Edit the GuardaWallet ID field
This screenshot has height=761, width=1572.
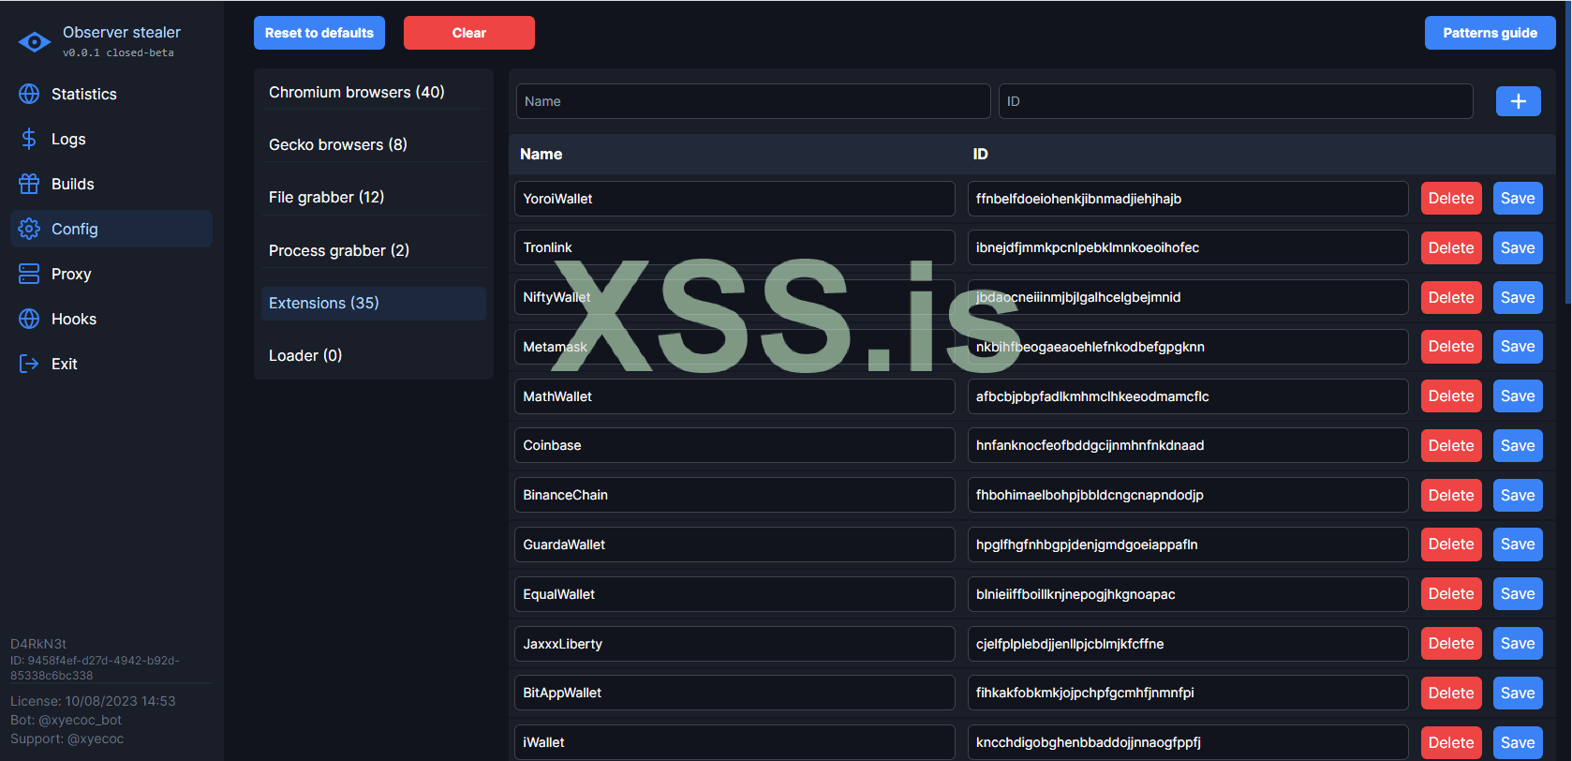pos(1188,545)
